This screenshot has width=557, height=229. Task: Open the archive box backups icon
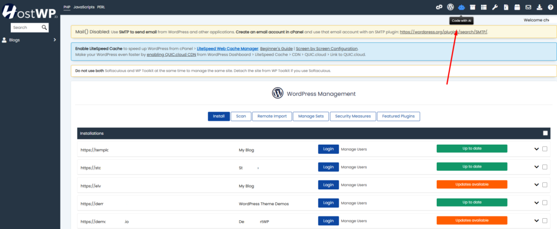pyautogui.click(x=473, y=7)
